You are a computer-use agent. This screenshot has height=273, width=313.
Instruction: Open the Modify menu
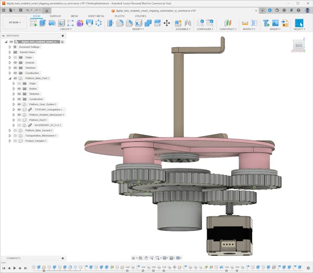[x=138, y=29]
